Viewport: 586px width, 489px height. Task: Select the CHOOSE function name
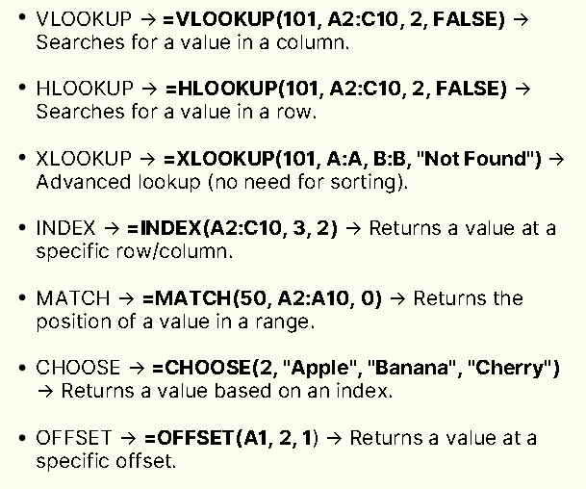pyautogui.click(x=78, y=368)
